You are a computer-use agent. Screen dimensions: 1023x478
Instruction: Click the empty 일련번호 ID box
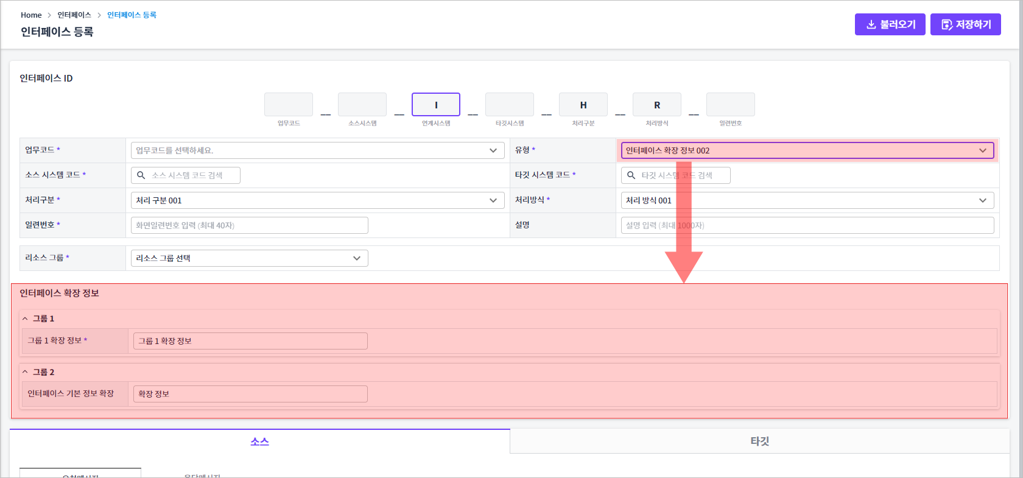731,105
